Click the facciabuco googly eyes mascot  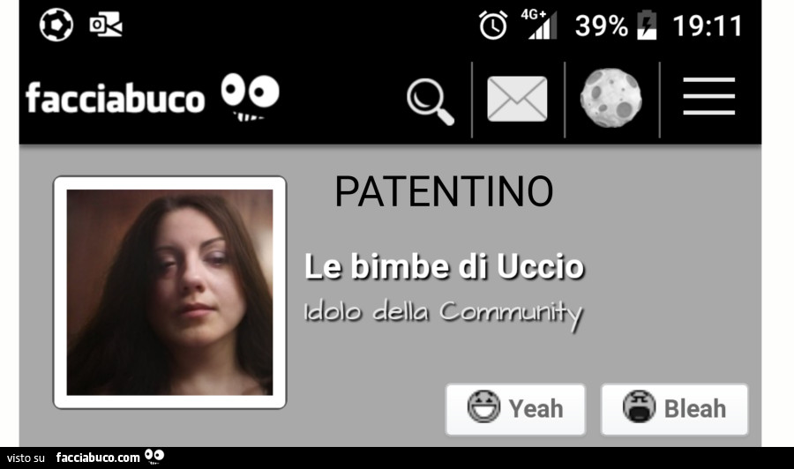(250, 97)
